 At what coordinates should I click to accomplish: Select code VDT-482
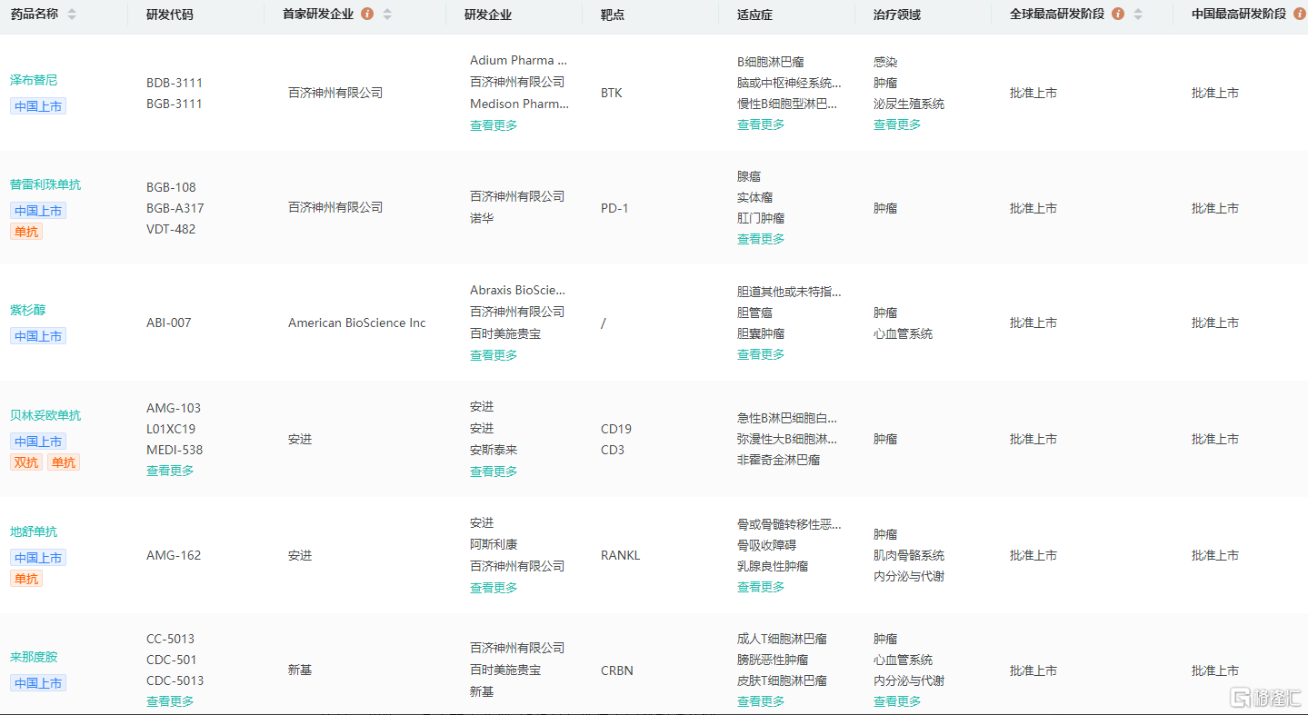click(171, 229)
